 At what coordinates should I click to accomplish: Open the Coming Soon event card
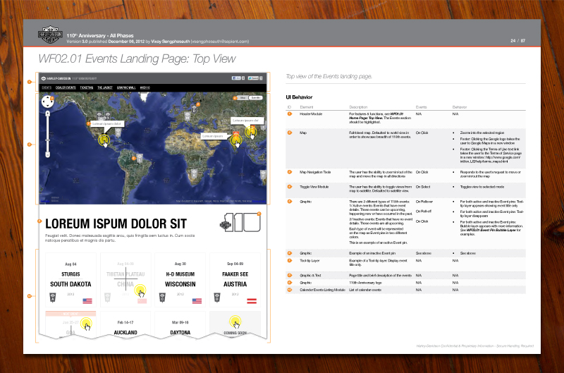pyautogui.click(x=235, y=324)
